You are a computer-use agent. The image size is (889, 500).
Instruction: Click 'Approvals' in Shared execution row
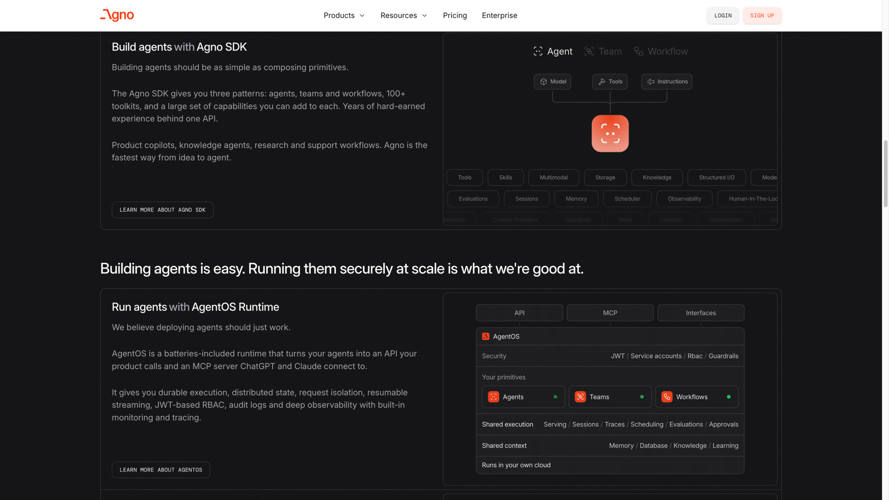click(x=723, y=425)
